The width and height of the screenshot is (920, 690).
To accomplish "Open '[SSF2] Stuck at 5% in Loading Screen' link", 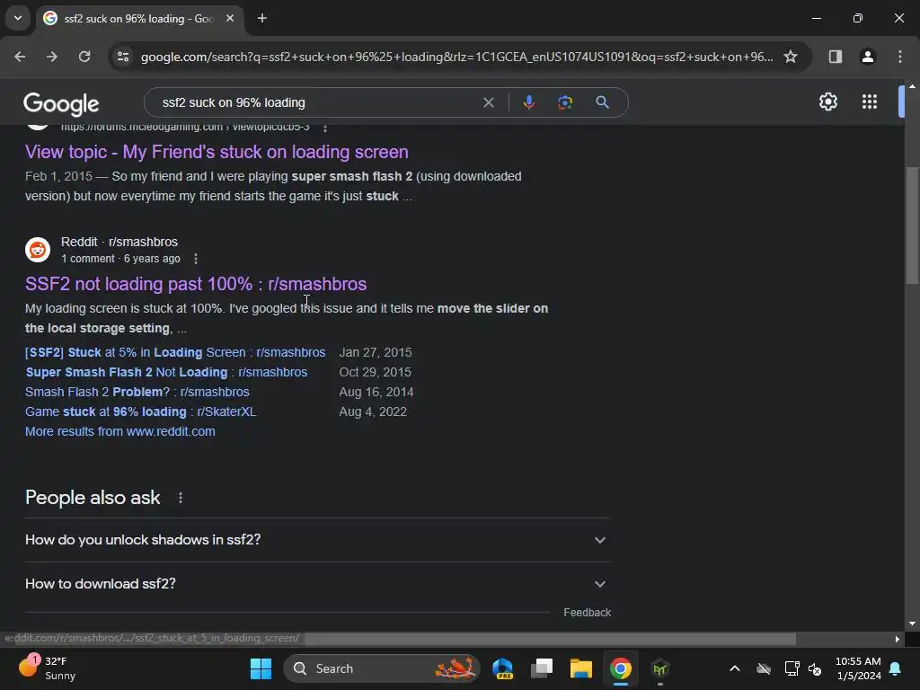I will click(x=175, y=352).
